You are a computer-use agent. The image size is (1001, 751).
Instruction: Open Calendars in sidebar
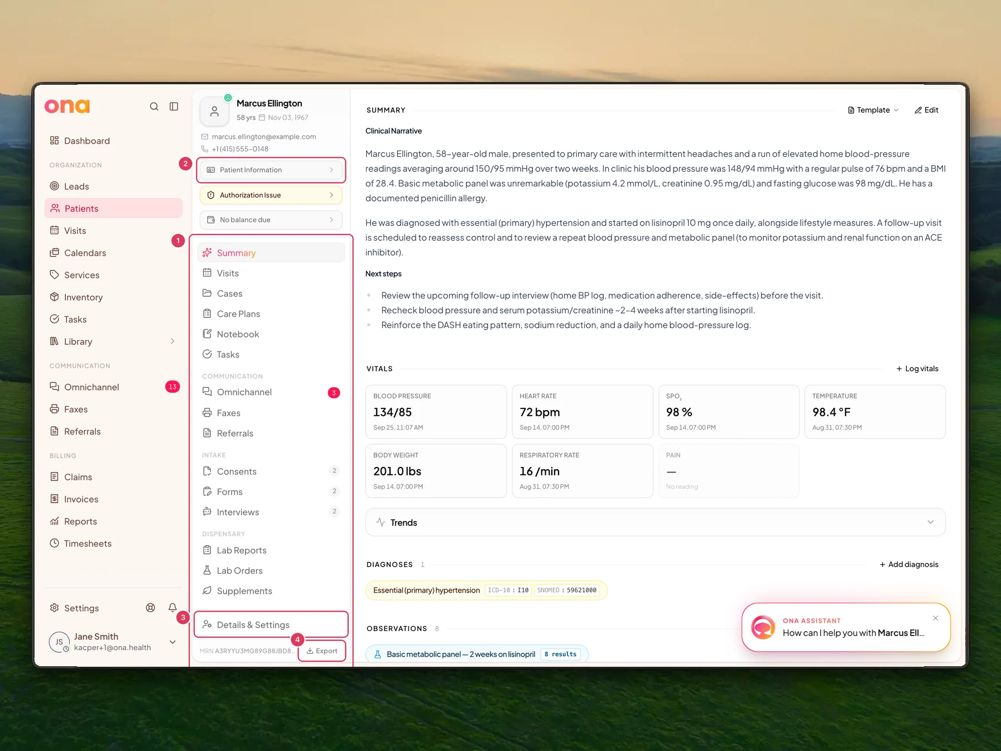[113, 253]
